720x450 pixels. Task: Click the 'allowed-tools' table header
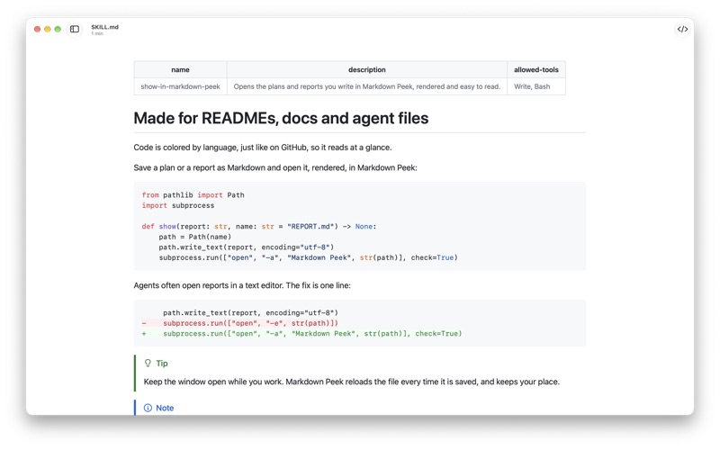tap(536, 70)
